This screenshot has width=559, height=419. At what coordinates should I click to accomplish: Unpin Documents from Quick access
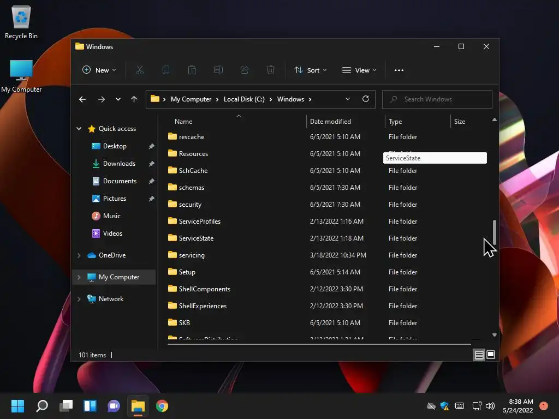click(152, 181)
